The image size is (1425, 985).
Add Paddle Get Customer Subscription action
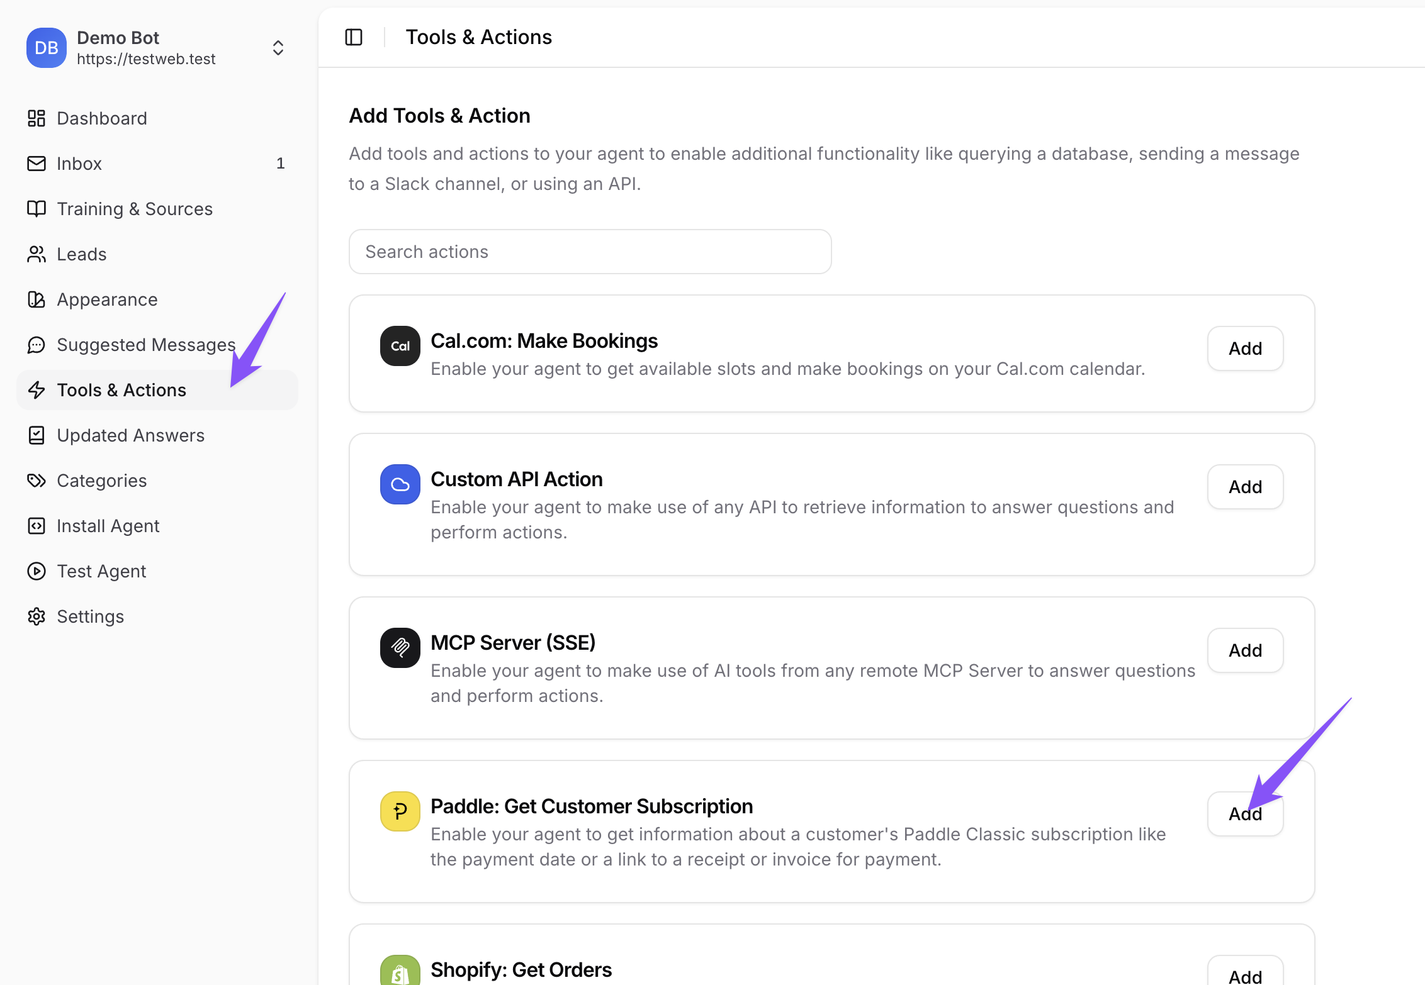point(1245,814)
